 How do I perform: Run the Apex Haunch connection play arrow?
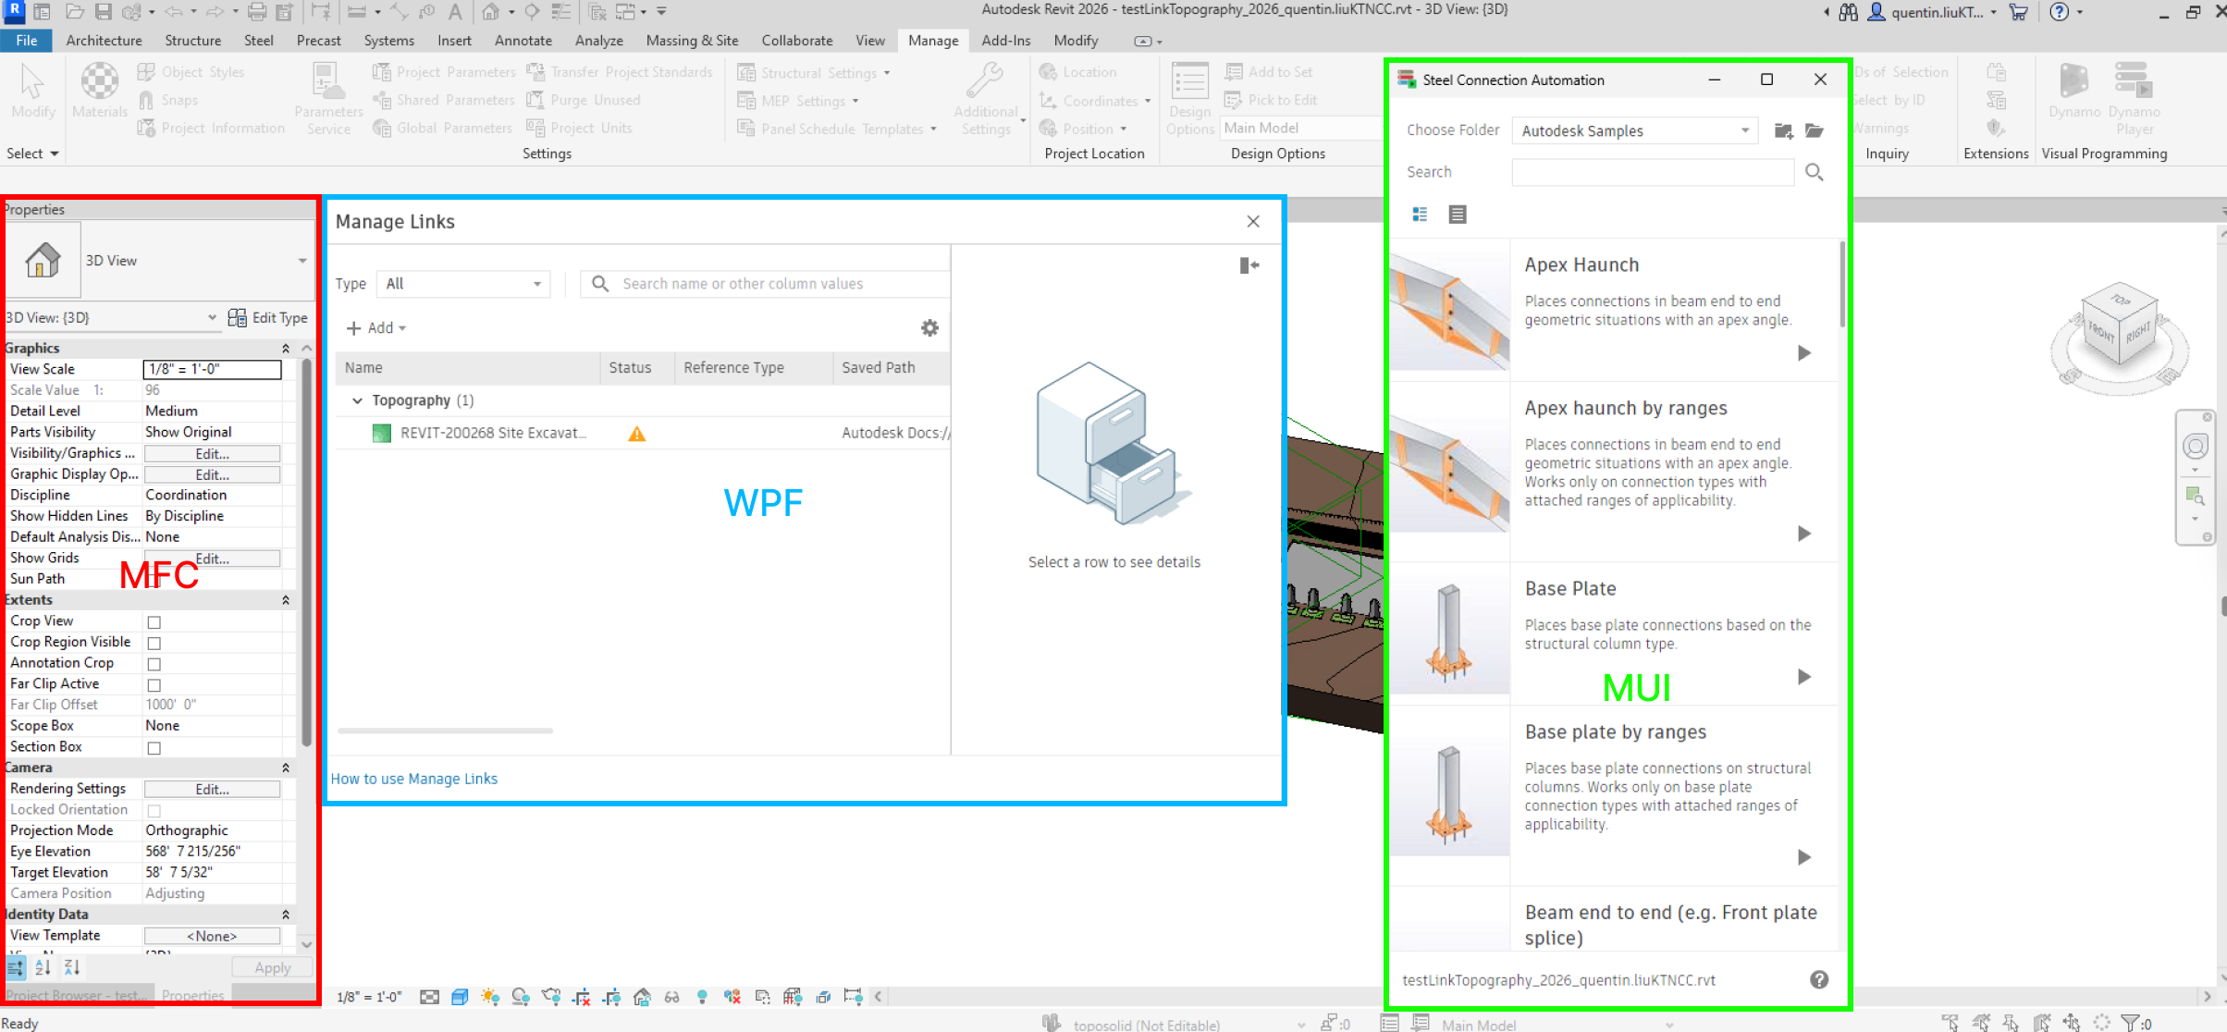tap(1803, 353)
